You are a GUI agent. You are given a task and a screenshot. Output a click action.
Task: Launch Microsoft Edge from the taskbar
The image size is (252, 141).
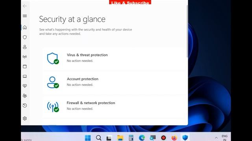[142, 137]
